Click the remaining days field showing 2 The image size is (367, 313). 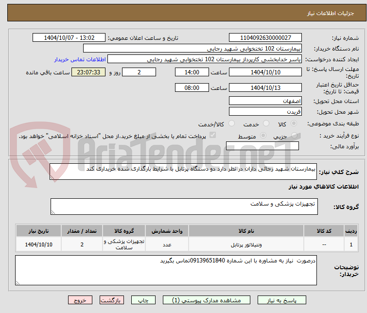[139, 72]
